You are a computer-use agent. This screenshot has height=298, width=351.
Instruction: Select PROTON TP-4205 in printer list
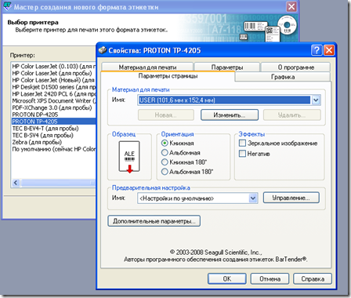click(54, 122)
